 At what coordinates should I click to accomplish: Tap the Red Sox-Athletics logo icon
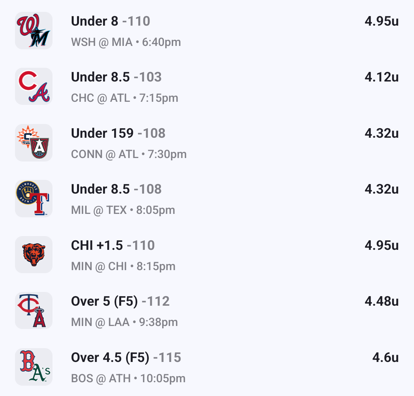point(34,367)
